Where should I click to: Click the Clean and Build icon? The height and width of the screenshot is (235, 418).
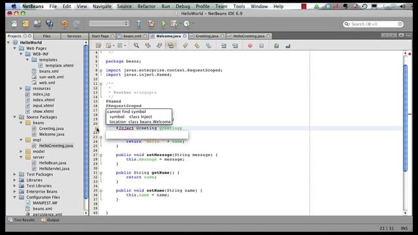click(151, 24)
